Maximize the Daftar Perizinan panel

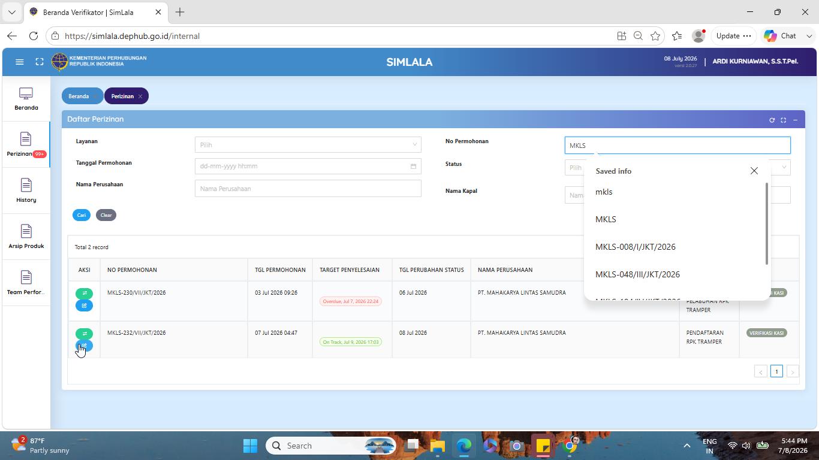pos(783,120)
